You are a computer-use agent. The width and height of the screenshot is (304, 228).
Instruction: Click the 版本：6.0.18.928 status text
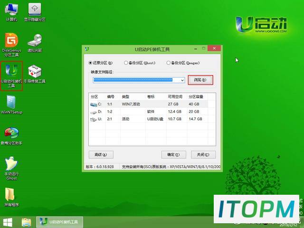(100, 167)
